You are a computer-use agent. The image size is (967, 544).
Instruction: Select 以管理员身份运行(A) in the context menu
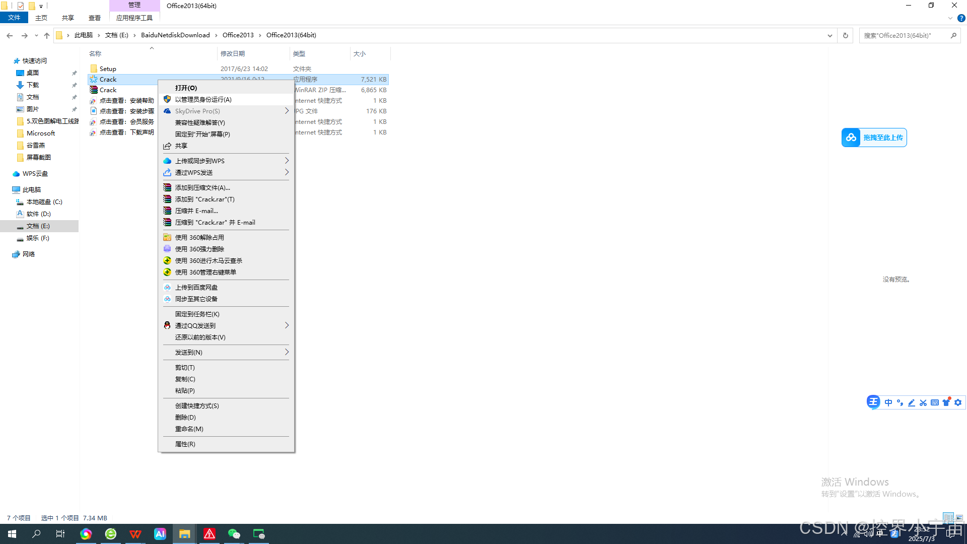[203, 99]
